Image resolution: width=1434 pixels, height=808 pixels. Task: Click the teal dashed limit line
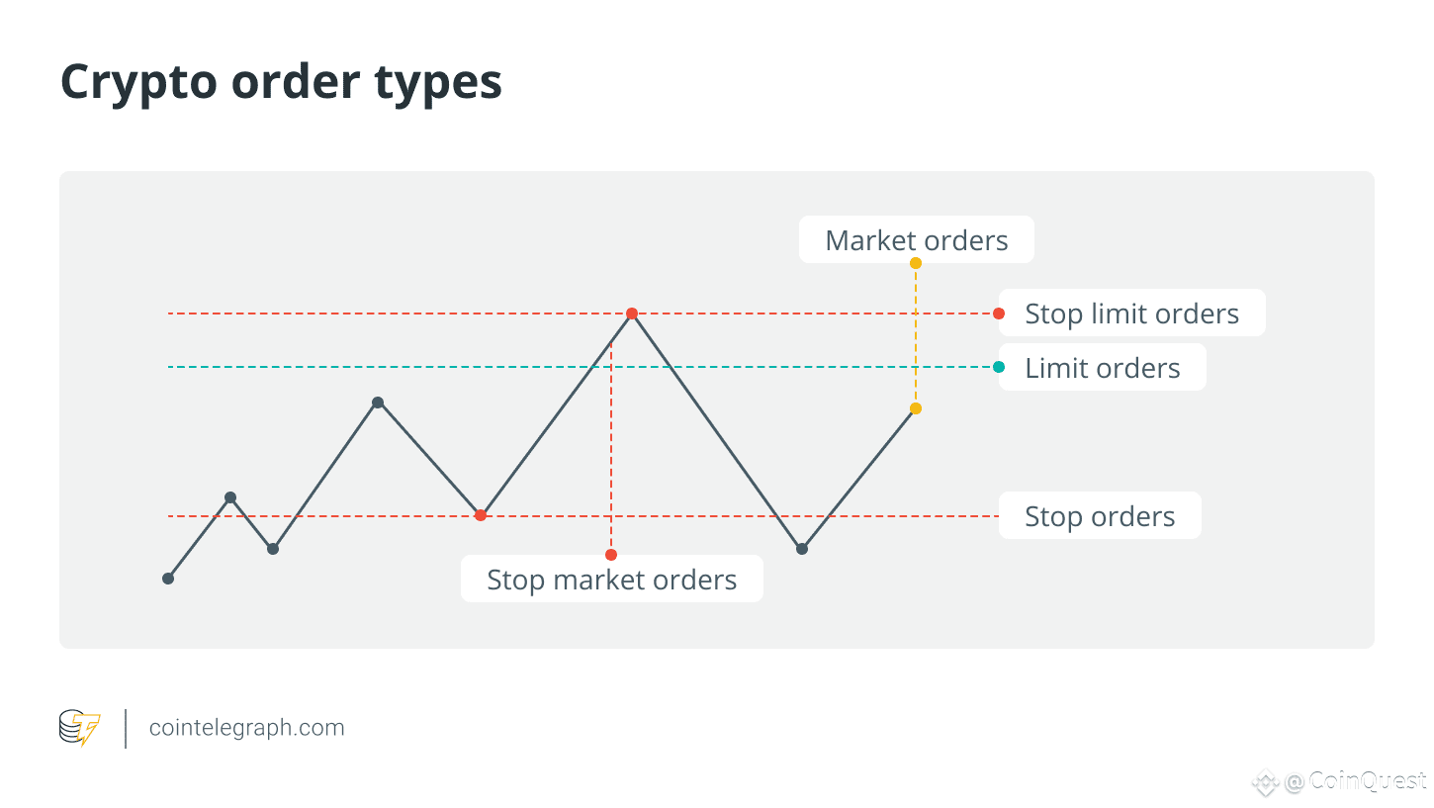coord(581,367)
